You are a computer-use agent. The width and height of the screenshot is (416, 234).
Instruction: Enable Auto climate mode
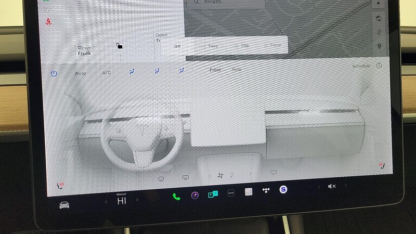click(80, 73)
